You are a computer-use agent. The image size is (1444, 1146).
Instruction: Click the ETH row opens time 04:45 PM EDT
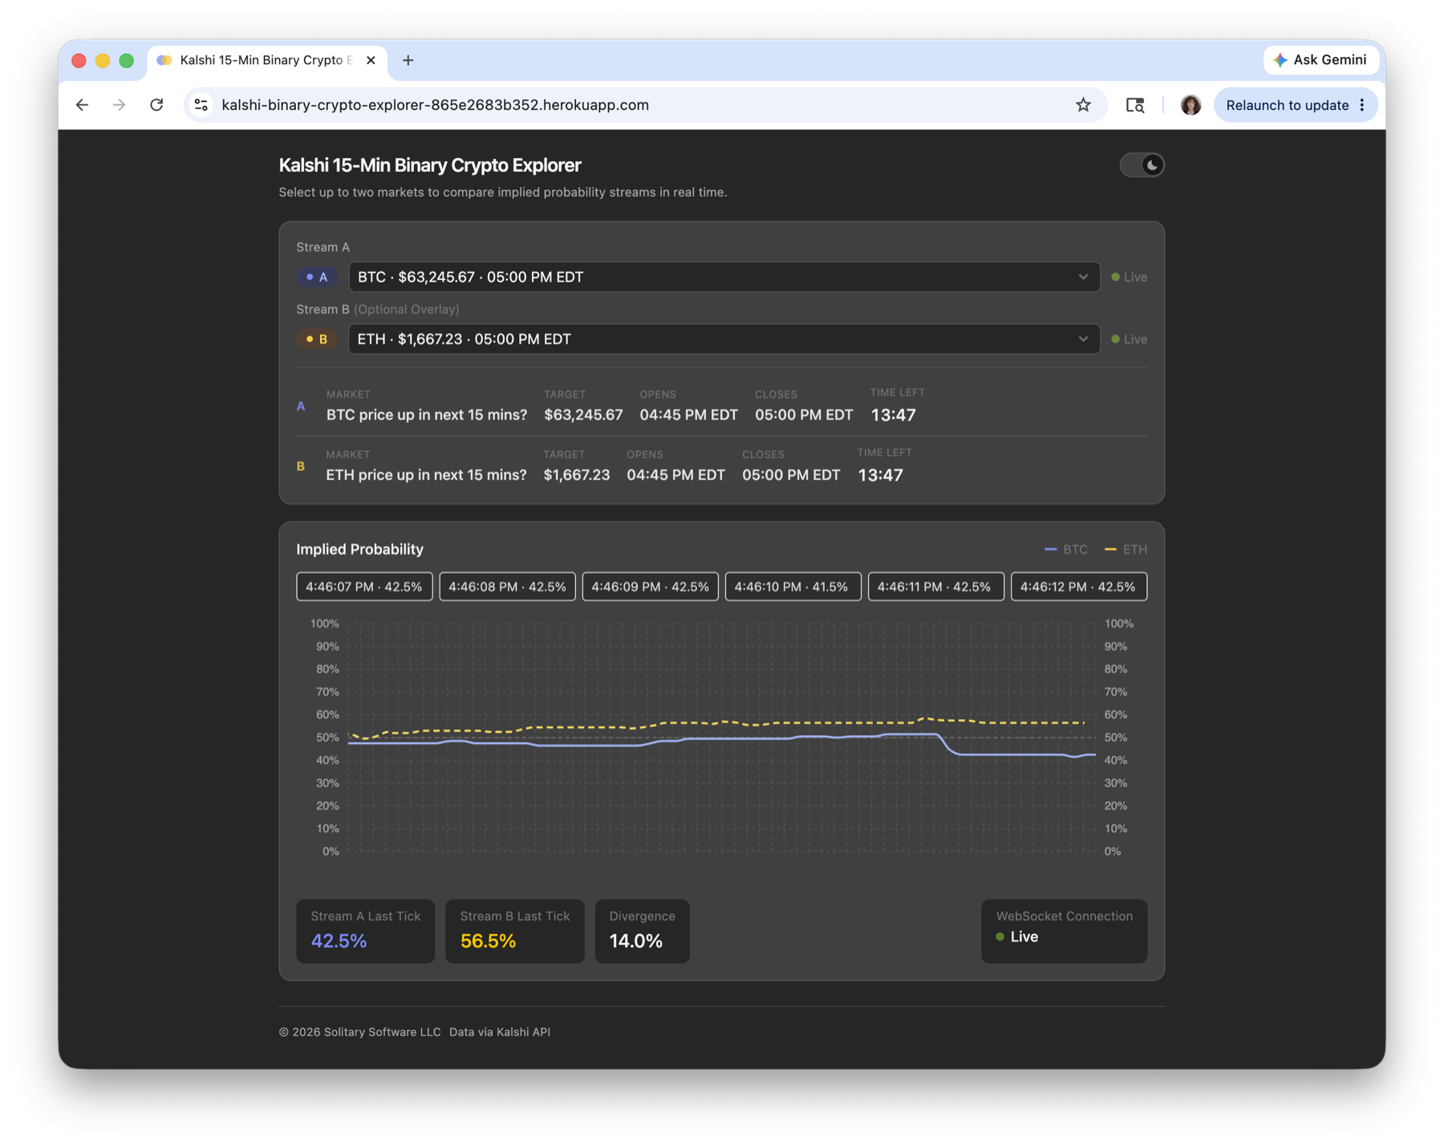coord(675,475)
